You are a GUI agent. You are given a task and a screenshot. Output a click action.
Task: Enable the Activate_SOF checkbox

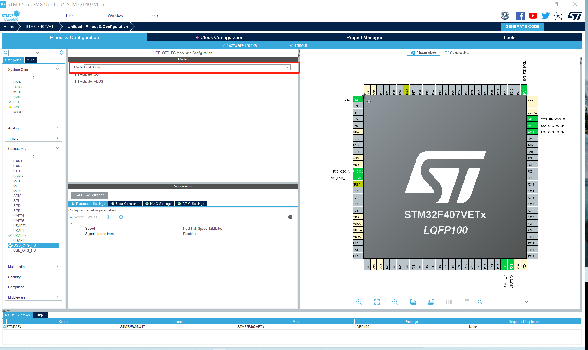click(x=77, y=74)
